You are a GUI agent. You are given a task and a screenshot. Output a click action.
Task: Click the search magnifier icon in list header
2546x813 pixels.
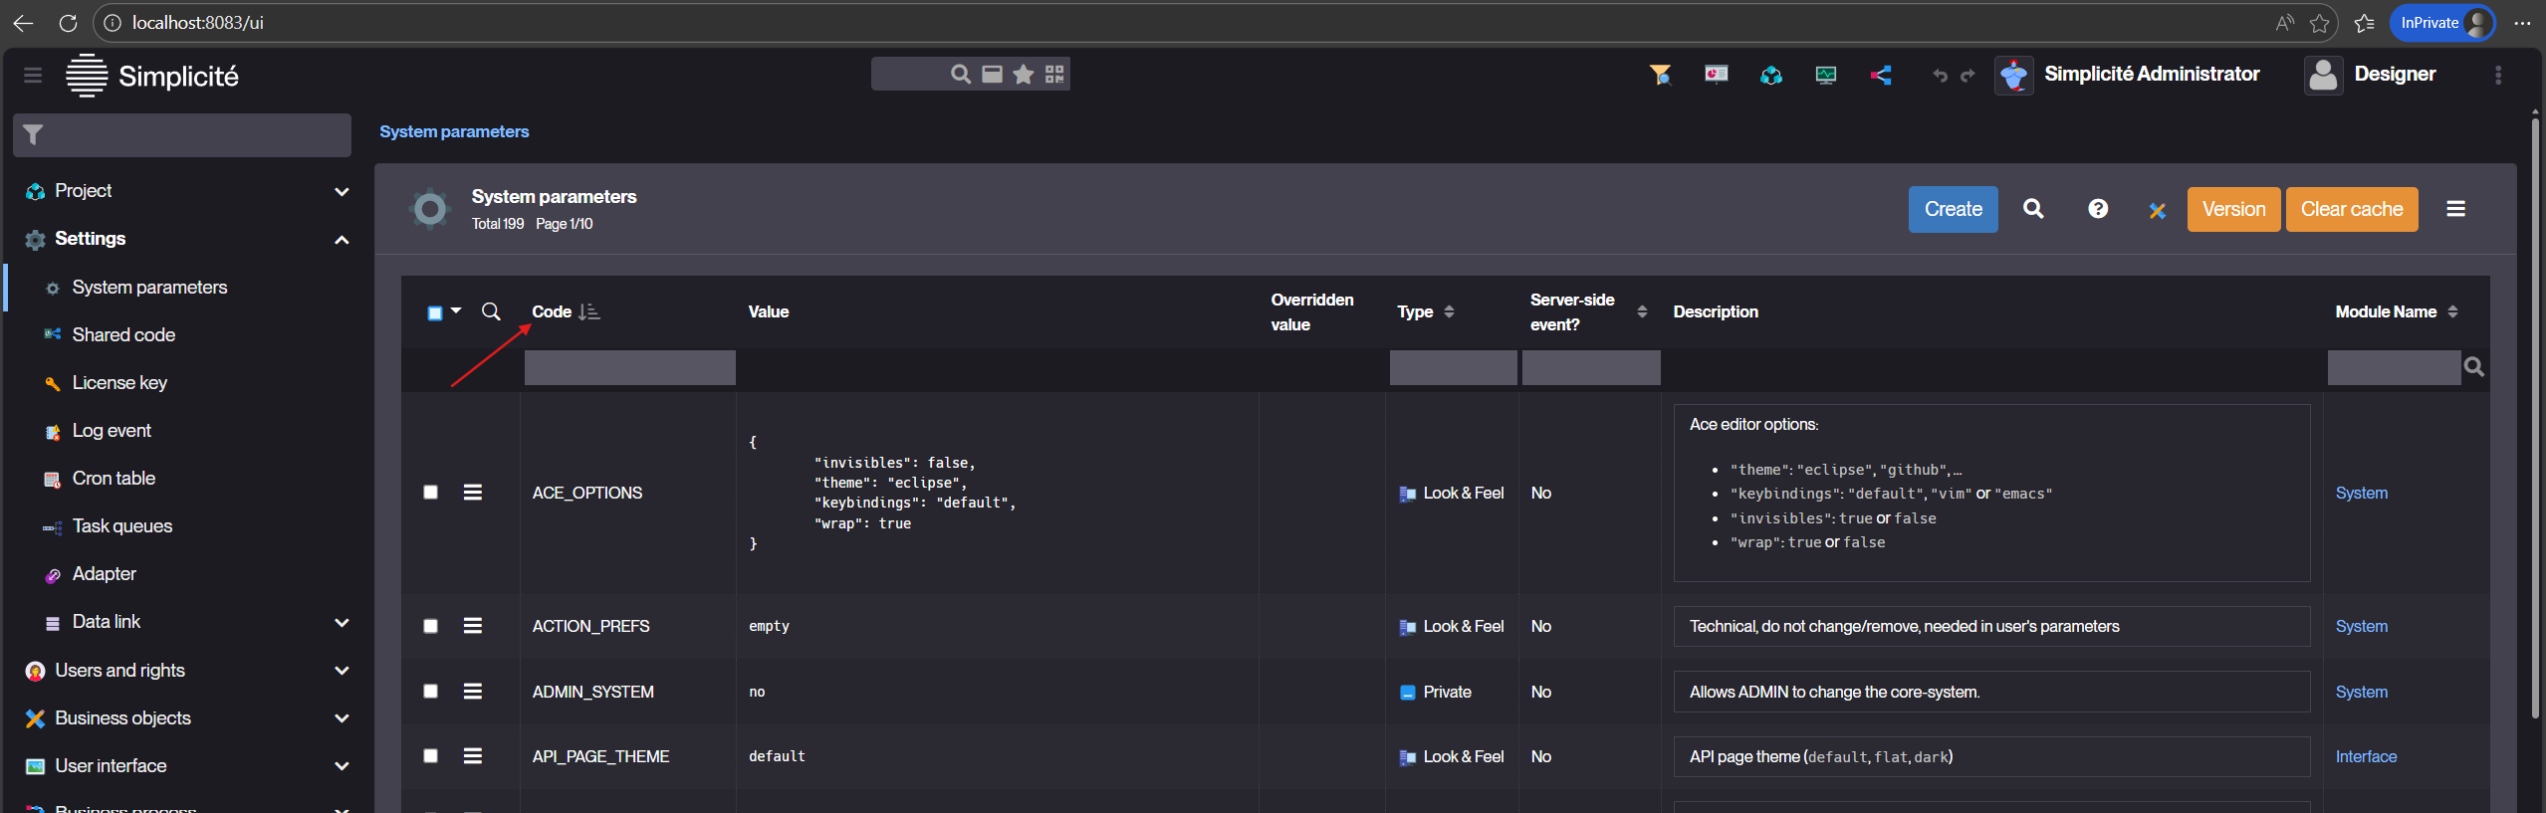[x=2032, y=209]
